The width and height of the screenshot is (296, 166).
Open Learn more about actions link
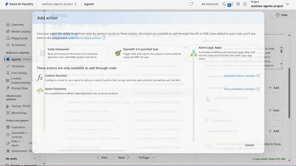pos(87,38)
